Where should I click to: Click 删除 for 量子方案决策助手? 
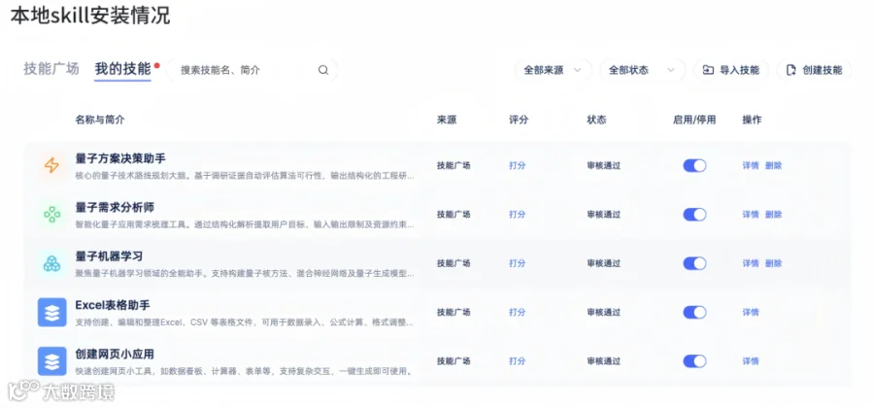coord(773,165)
